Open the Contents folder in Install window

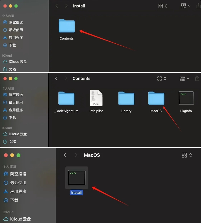67,26
